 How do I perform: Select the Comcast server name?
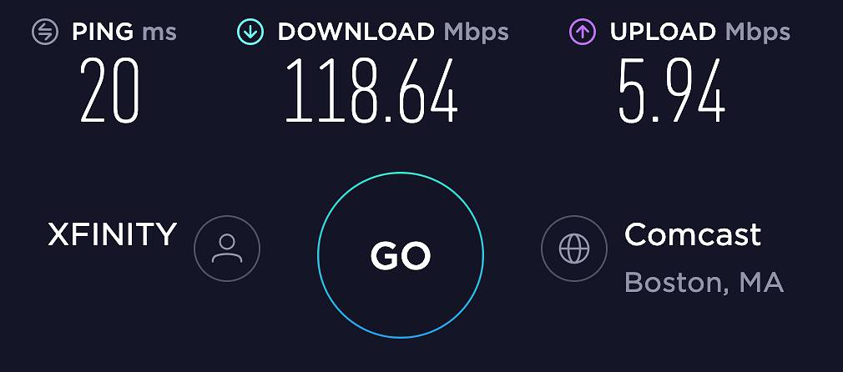click(x=693, y=234)
